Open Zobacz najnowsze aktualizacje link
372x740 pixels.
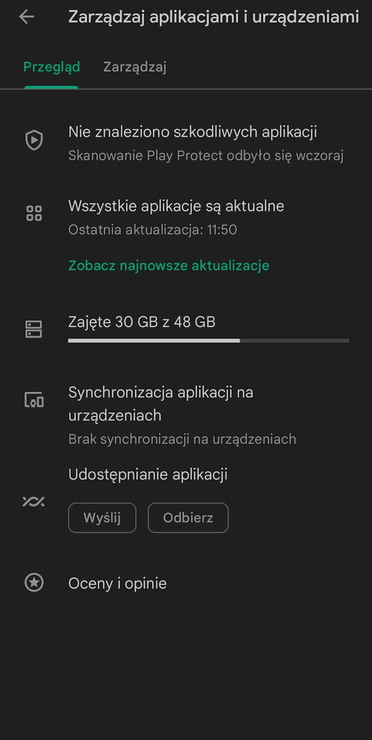[x=169, y=265]
